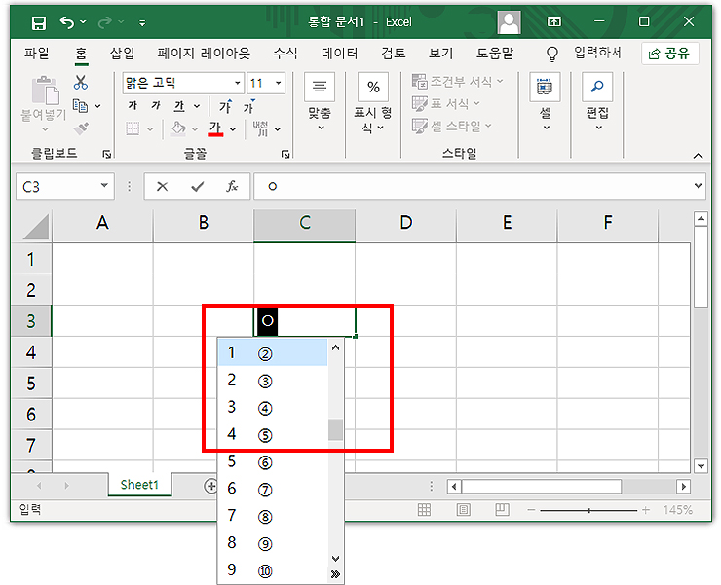Select row 5 header
The width and height of the screenshot is (721, 585).
tap(31, 383)
